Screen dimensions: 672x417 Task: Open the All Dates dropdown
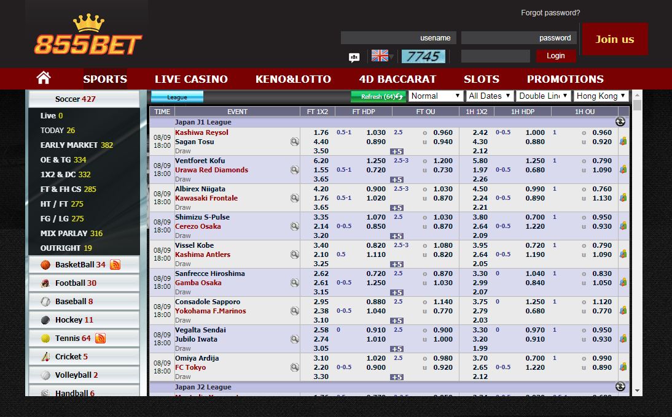(x=490, y=96)
